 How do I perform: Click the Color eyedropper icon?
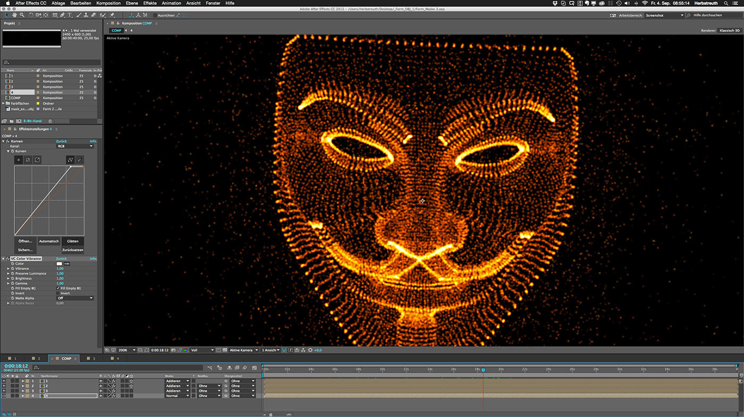coord(67,263)
